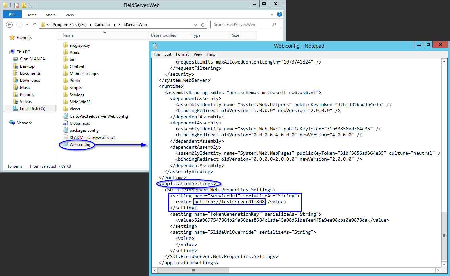Open Notepad View menu
The width and height of the screenshot is (450, 276).
click(198, 54)
